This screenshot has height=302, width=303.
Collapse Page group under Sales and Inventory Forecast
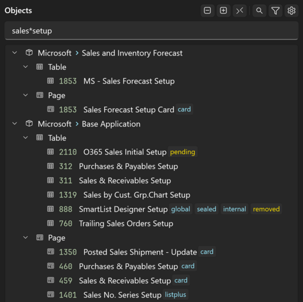click(26, 95)
